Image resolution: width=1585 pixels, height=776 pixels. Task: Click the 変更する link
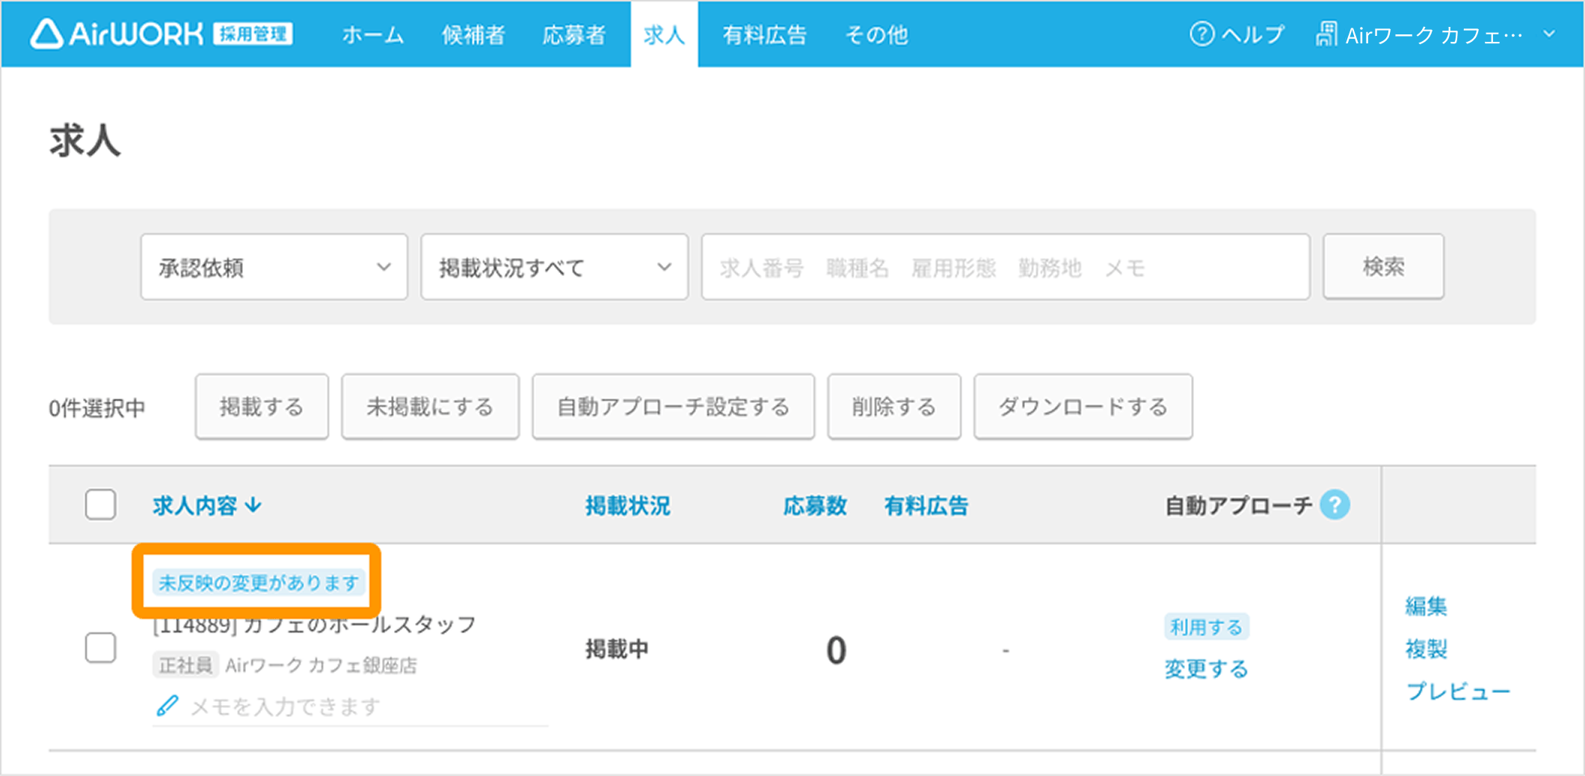click(x=1206, y=668)
